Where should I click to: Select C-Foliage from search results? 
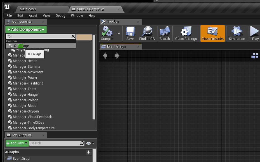pos(22,46)
